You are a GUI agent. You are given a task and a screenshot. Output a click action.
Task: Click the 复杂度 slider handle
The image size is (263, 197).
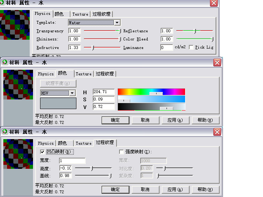pyautogui.click(x=158, y=176)
